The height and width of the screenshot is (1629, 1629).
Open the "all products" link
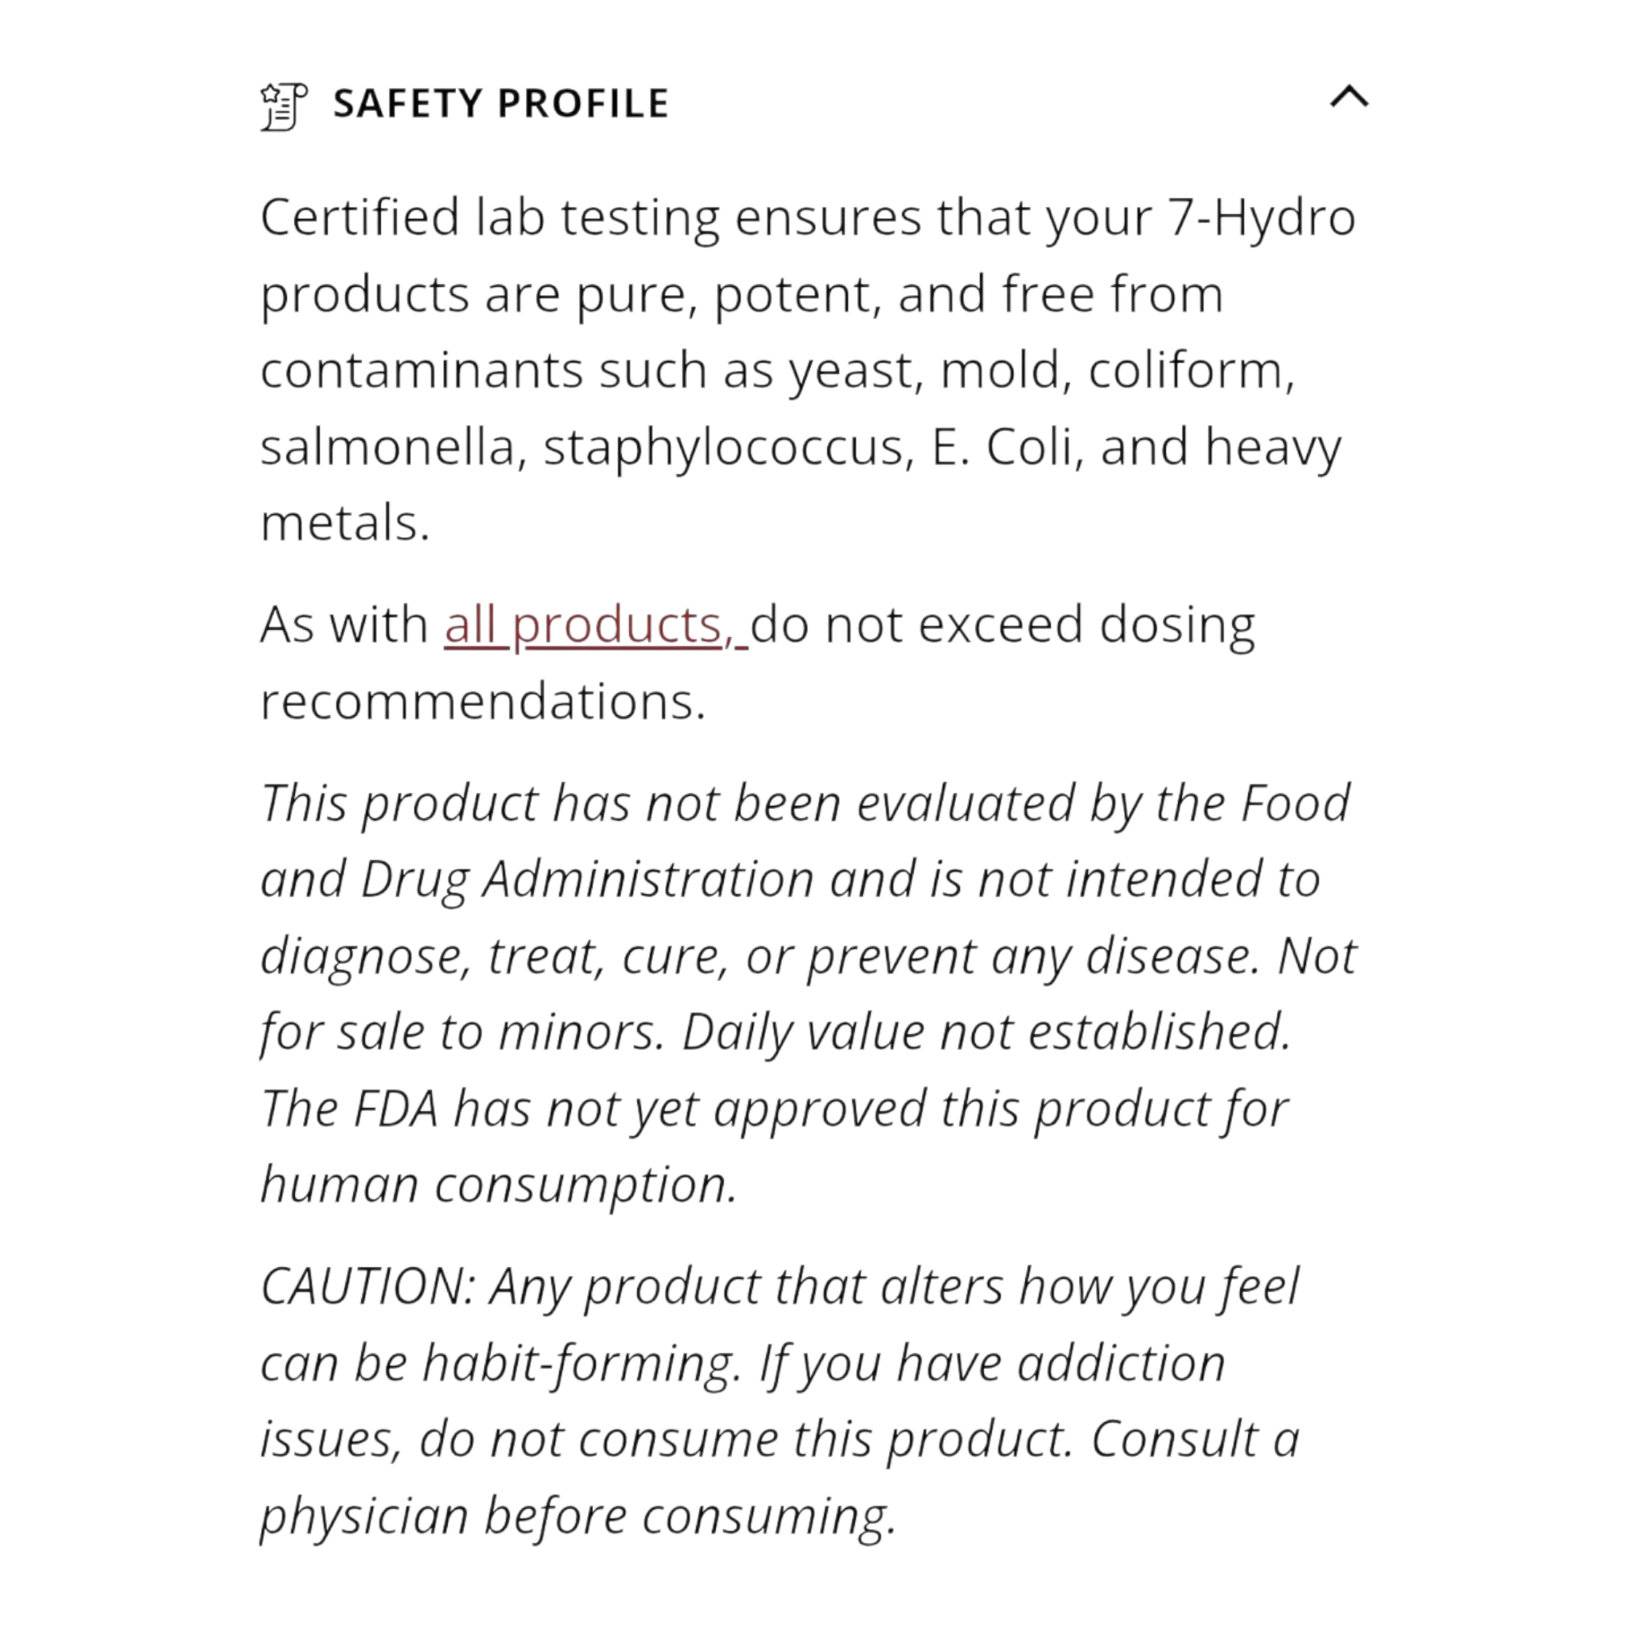[589, 626]
